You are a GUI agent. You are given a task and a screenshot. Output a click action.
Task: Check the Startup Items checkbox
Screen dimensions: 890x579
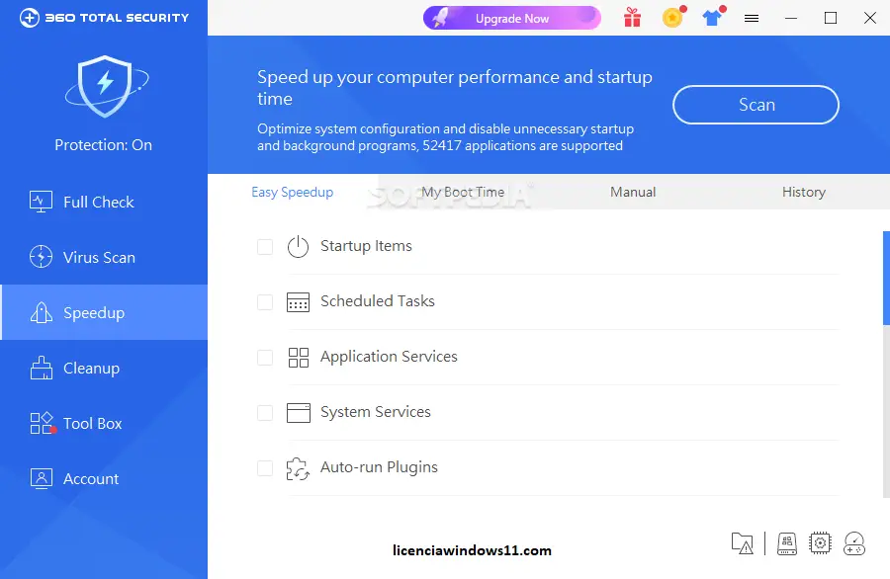click(265, 247)
